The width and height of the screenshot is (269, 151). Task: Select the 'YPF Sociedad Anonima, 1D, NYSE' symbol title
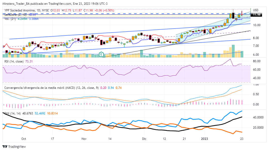pos(27,10)
